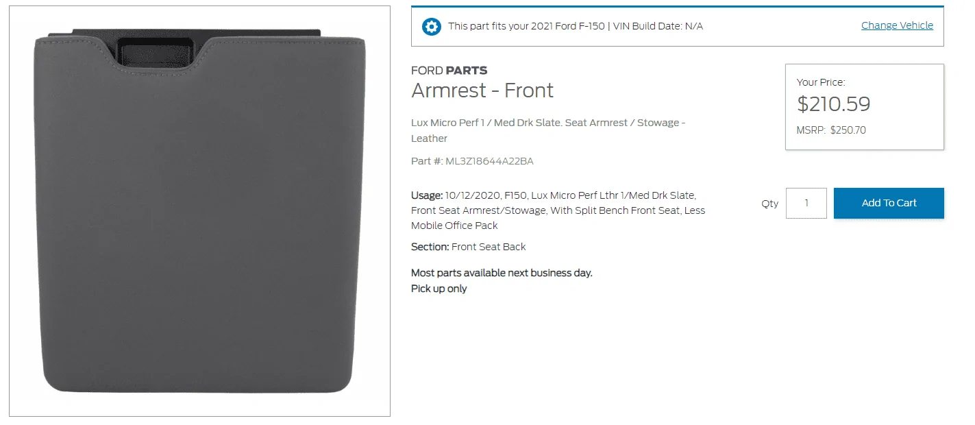The width and height of the screenshot is (975, 425).
Task: Focus the Qty quantity input field
Action: (x=806, y=203)
